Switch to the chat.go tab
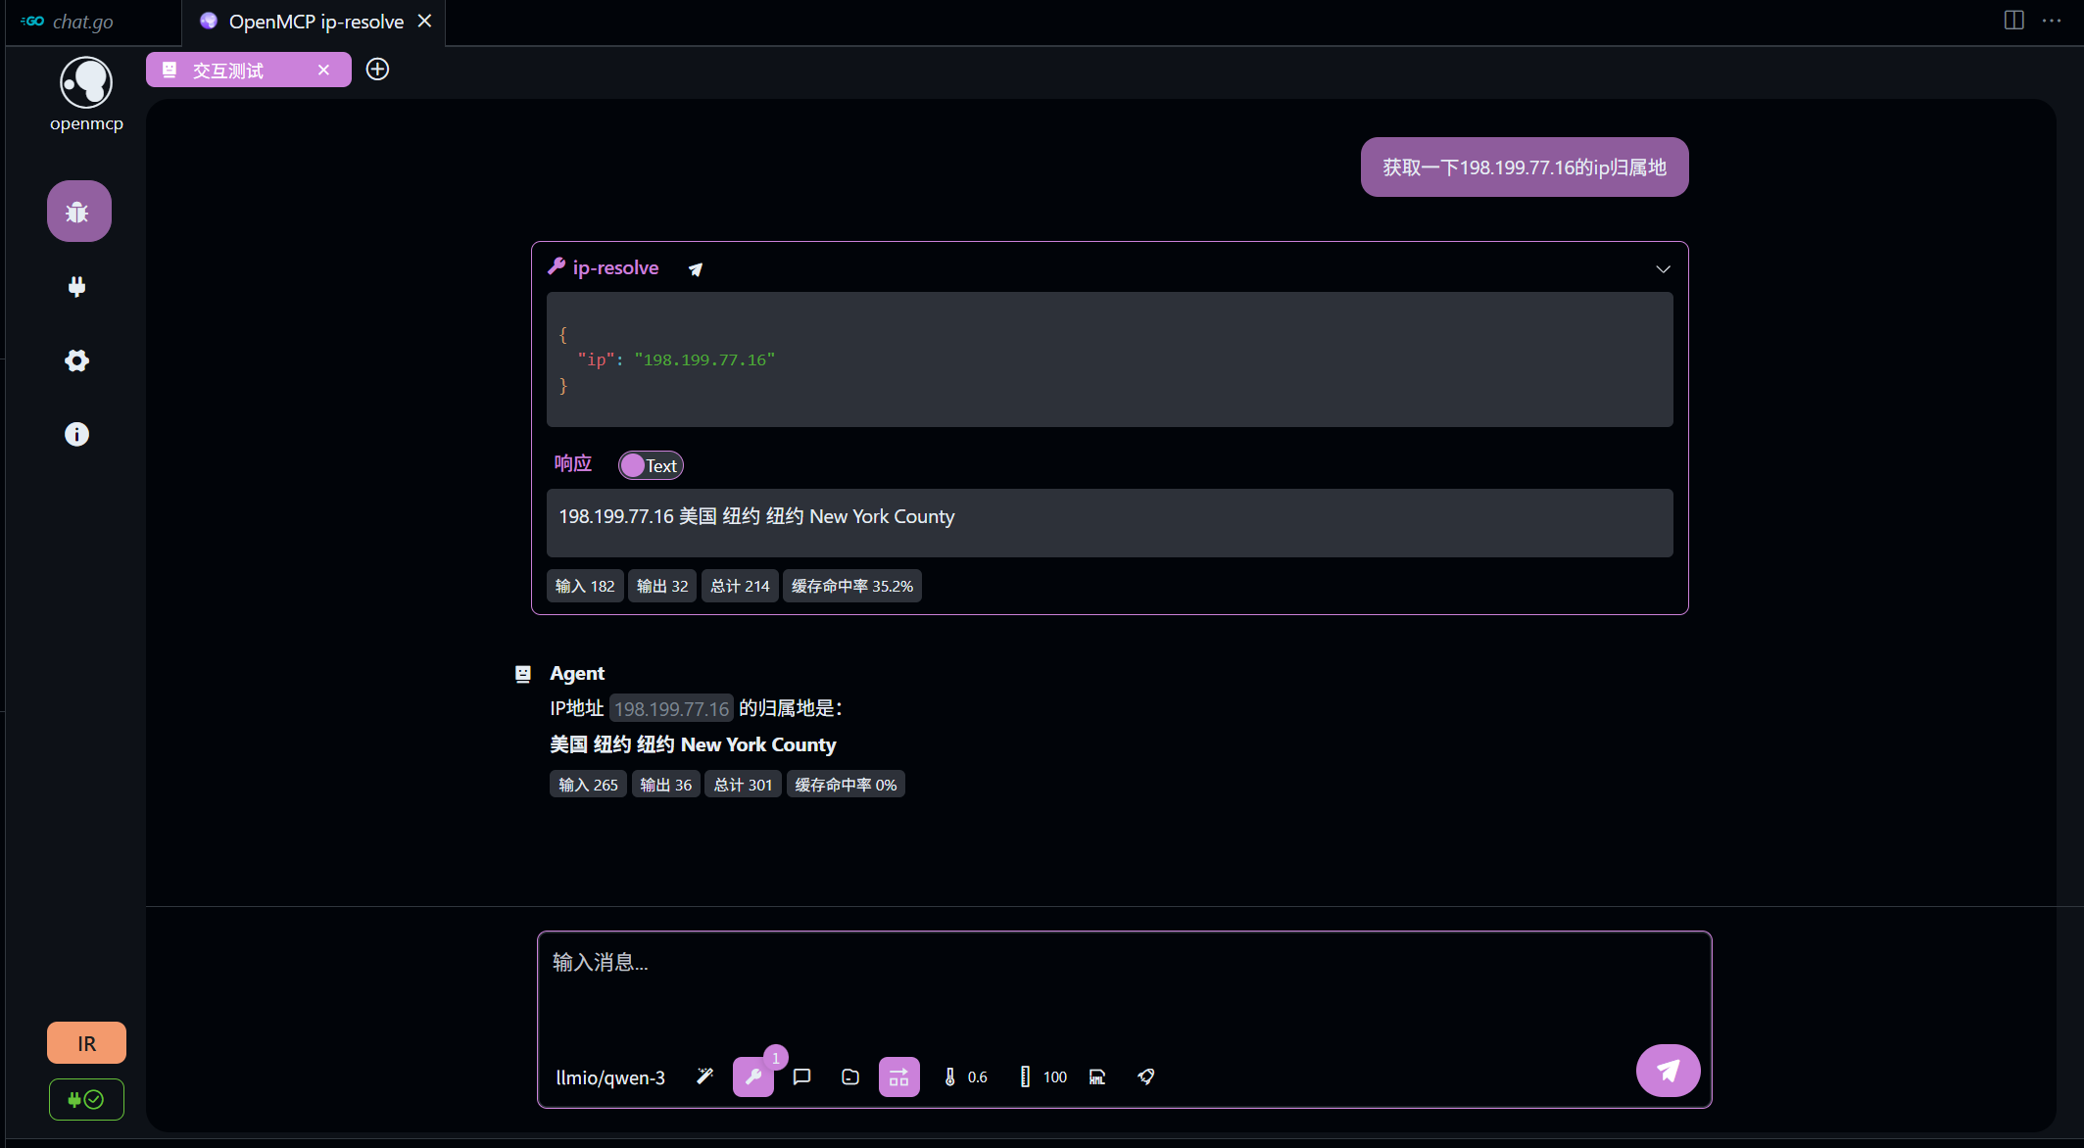Image resolution: width=2084 pixels, height=1148 pixels. coord(83,21)
